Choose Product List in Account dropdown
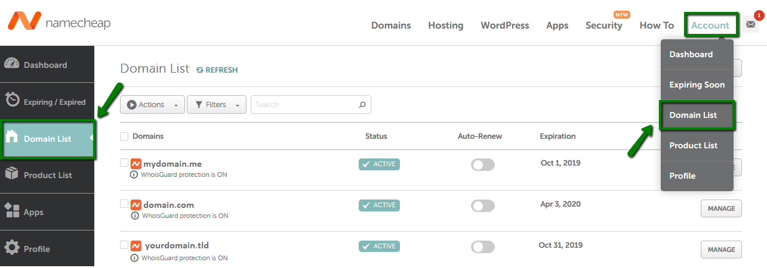 (x=697, y=145)
